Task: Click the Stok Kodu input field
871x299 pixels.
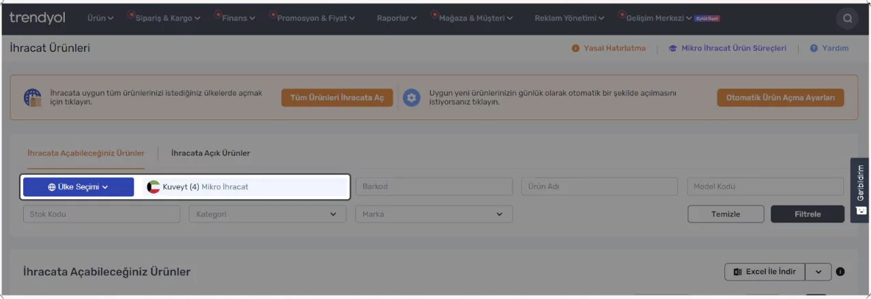Action: click(102, 214)
